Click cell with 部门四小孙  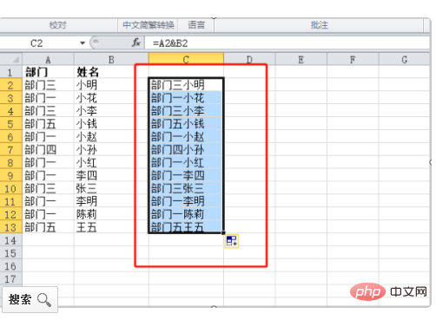(x=186, y=149)
